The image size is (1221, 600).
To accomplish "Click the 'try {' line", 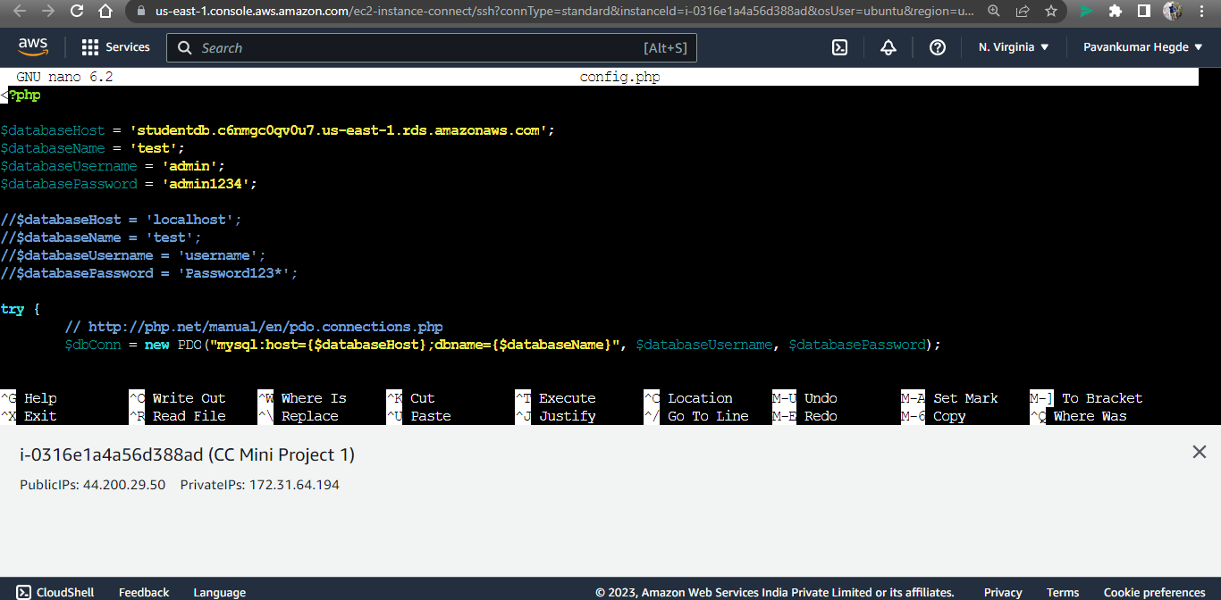I will coord(21,309).
